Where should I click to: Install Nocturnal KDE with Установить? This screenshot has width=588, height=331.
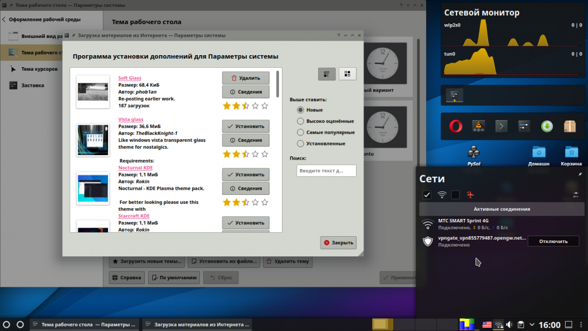click(246, 175)
